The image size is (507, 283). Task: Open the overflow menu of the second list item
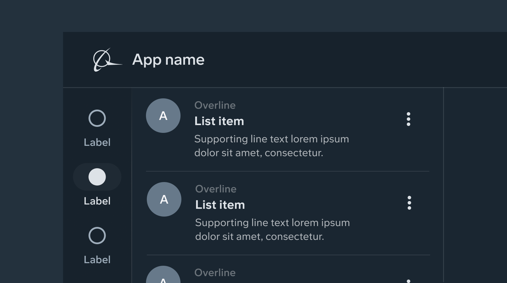(409, 203)
